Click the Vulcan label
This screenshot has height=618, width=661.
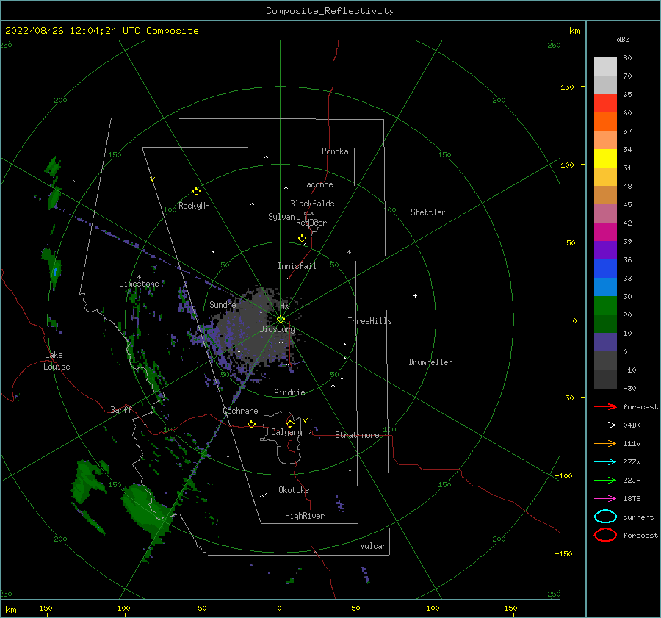click(374, 546)
